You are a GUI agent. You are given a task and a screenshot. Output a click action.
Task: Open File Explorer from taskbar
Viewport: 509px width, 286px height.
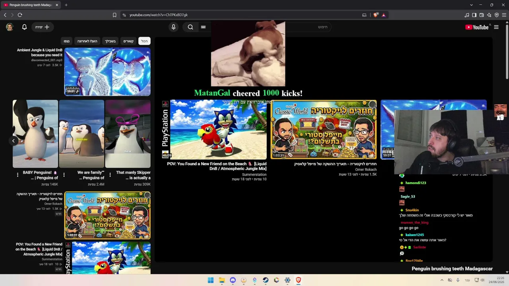pos(222,280)
